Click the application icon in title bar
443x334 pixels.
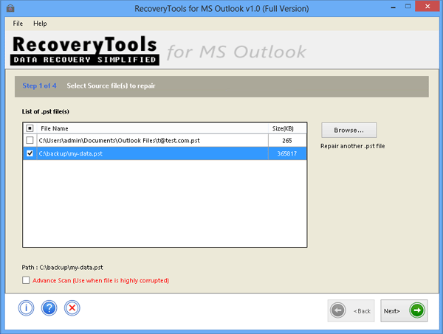(x=10, y=8)
